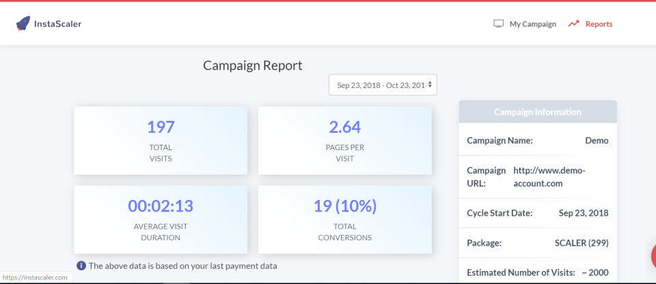Click the Cycle Start Date Sep 23, 2018 row
656x284 pixels.
pos(538,213)
